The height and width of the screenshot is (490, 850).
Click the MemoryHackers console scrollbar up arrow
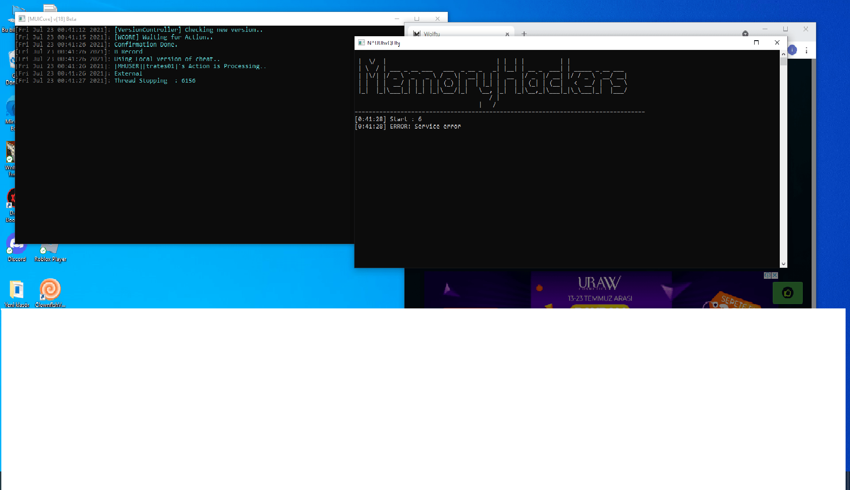click(783, 54)
